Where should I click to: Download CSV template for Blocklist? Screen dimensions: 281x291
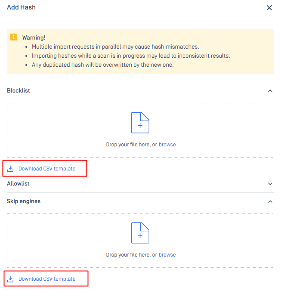[46, 169]
